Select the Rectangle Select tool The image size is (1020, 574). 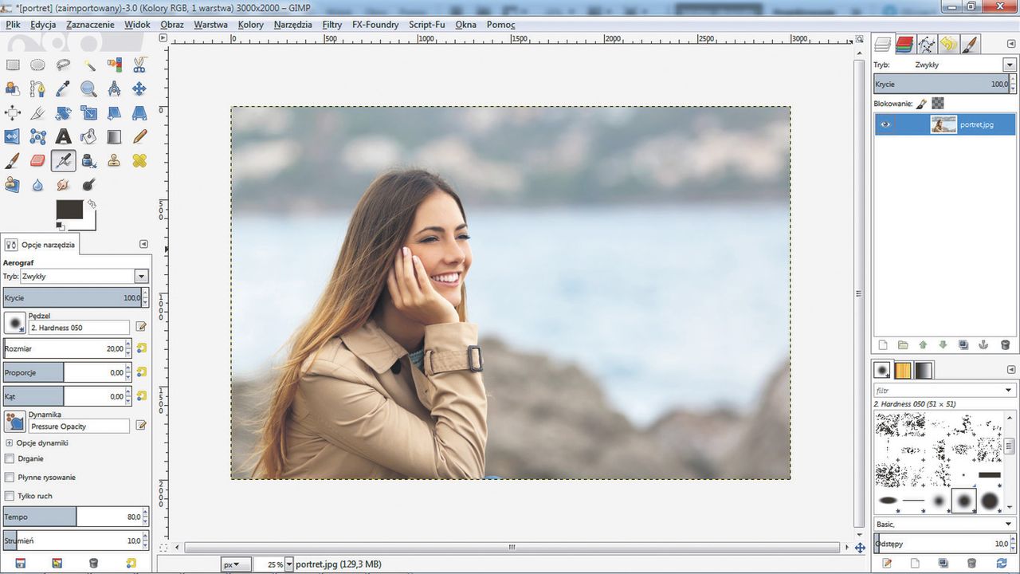[13, 65]
